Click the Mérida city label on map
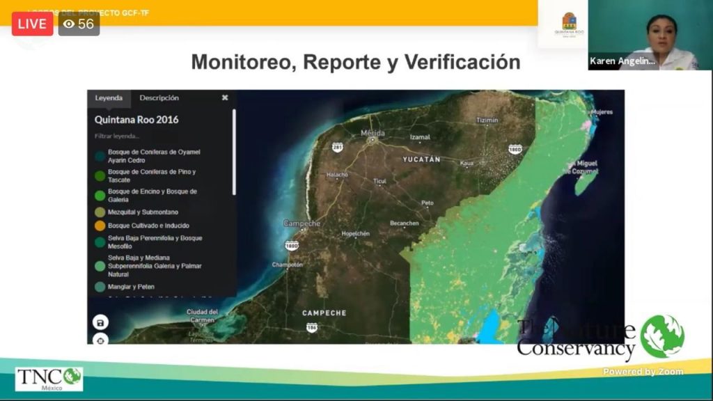The height and width of the screenshot is (401, 713). point(373,133)
